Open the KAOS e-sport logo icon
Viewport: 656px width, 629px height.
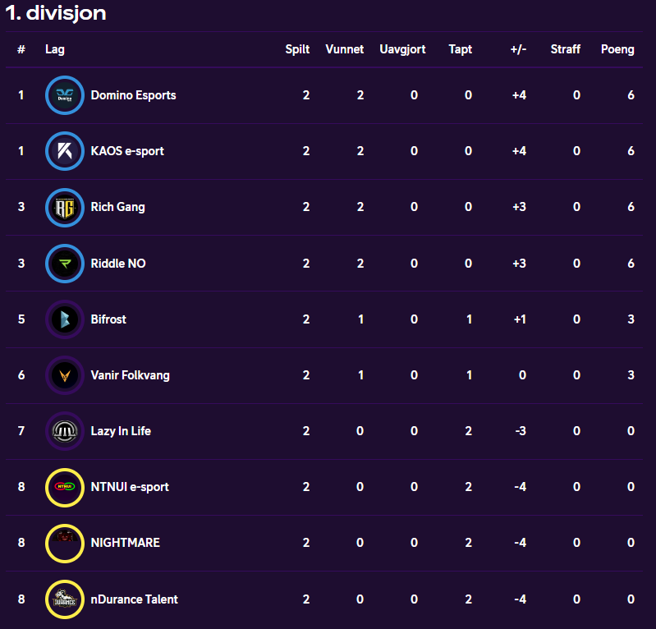[x=65, y=150]
